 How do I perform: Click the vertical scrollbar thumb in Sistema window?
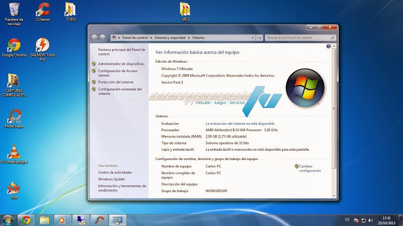334,109
